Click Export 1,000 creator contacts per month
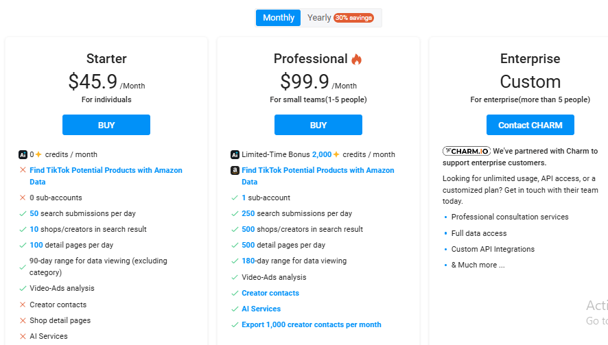 tap(311, 324)
